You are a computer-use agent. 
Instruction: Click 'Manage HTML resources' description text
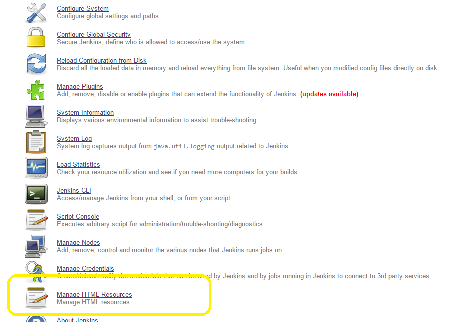point(93,302)
